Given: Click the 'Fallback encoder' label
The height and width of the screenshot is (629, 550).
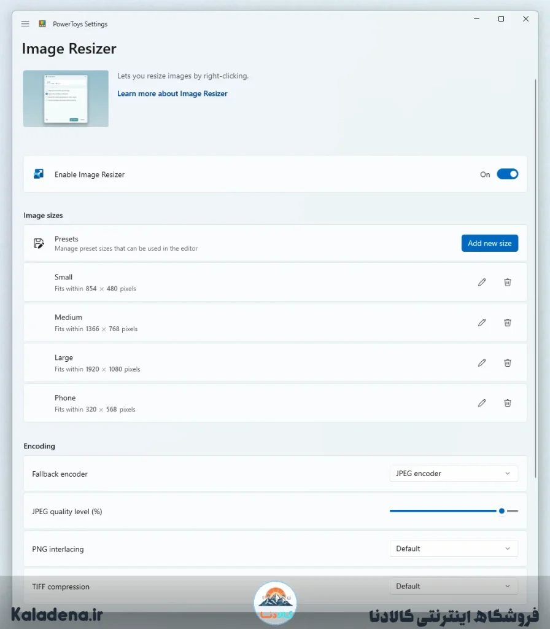Looking at the screenshot, I should [60, 474].
